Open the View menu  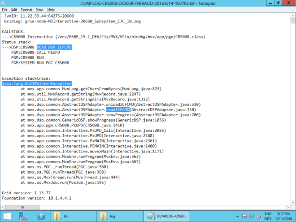[x=39, y=9]
